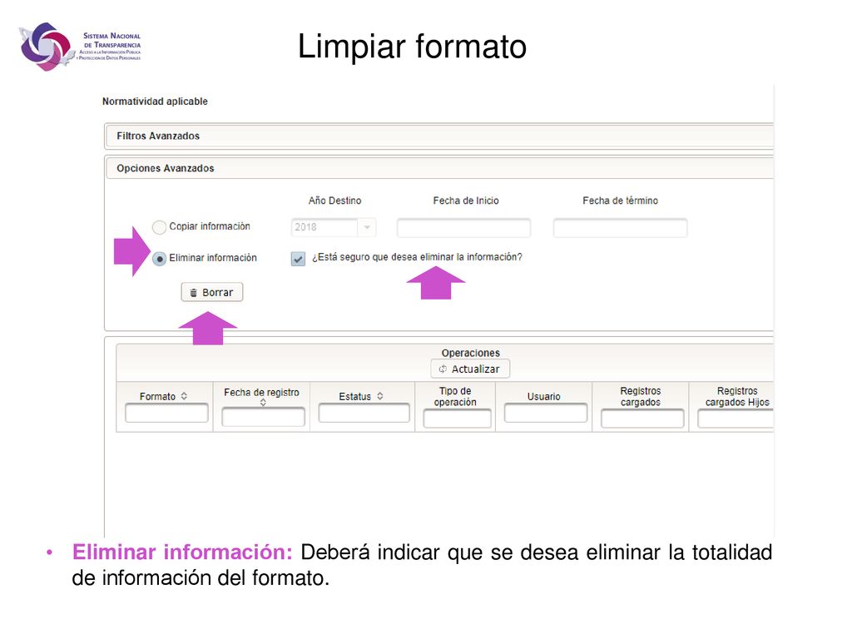Click the Año Destino label
852x639 pixels.
[334, 201]
